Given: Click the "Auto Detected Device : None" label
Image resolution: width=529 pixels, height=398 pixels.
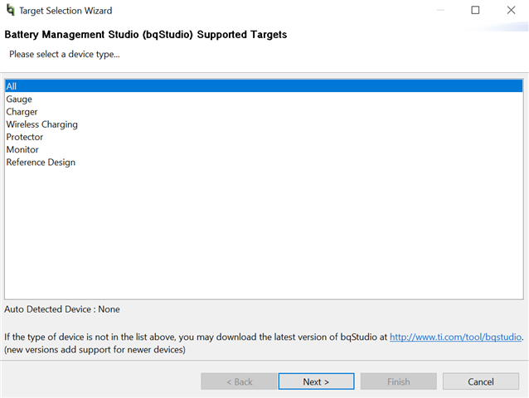Looking at the screenshot, I should (x=62, y=309).
